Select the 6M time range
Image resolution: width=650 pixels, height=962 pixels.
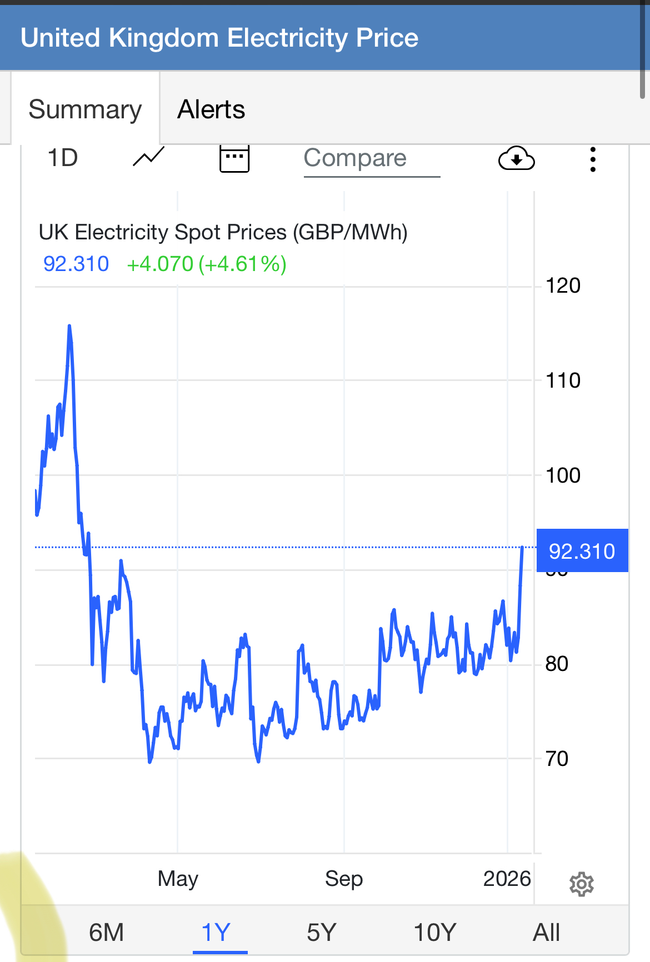point(106,933)
